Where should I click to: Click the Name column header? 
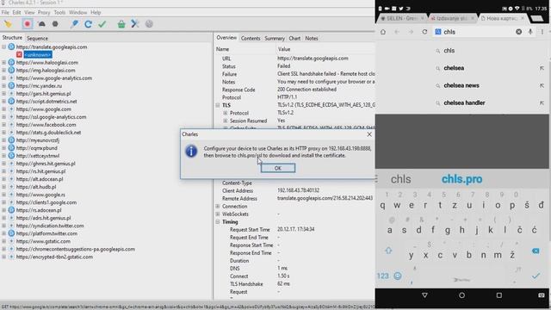[x=222, y=49]
